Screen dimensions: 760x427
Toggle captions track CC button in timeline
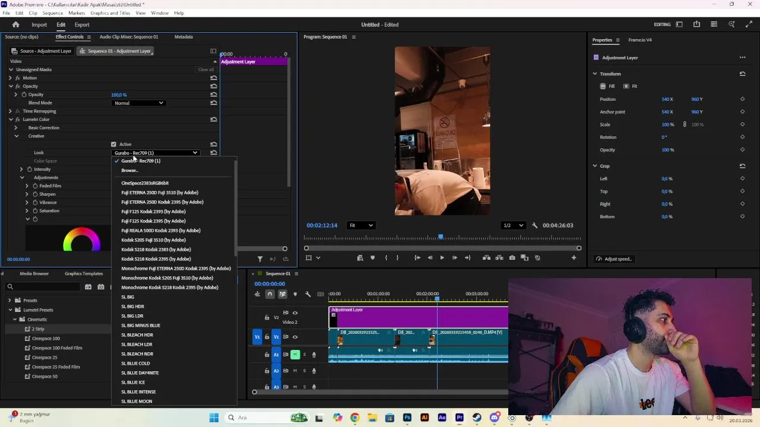[321, 294]
